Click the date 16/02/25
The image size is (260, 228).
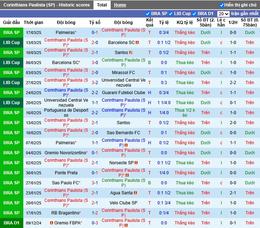(34, 113)
